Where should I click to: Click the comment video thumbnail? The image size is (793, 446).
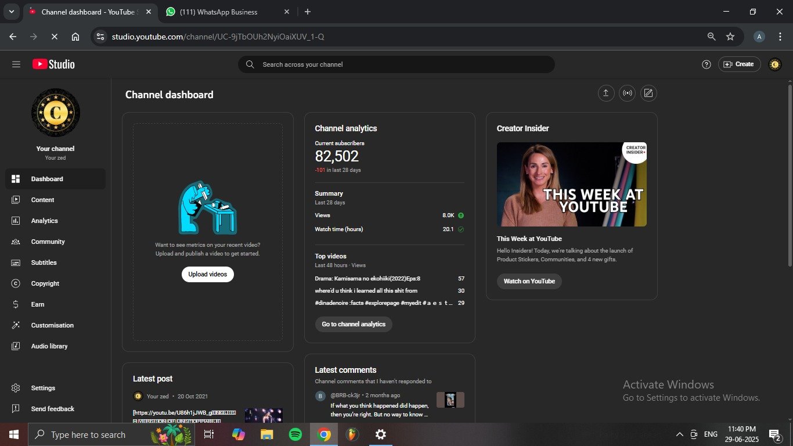click(x=450, y=400)
